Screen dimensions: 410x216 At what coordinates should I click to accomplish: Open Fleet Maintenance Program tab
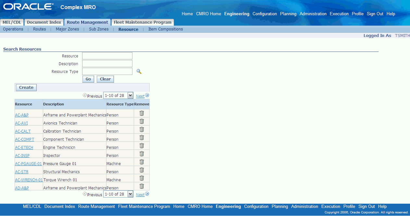click(143, 22)
